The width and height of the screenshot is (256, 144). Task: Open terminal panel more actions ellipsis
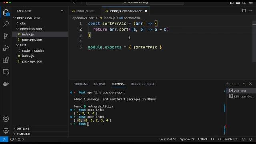point(237,84)
